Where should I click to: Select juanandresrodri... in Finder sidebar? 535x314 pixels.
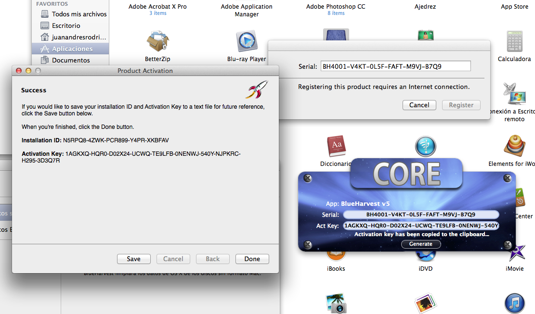click(70, 37)
